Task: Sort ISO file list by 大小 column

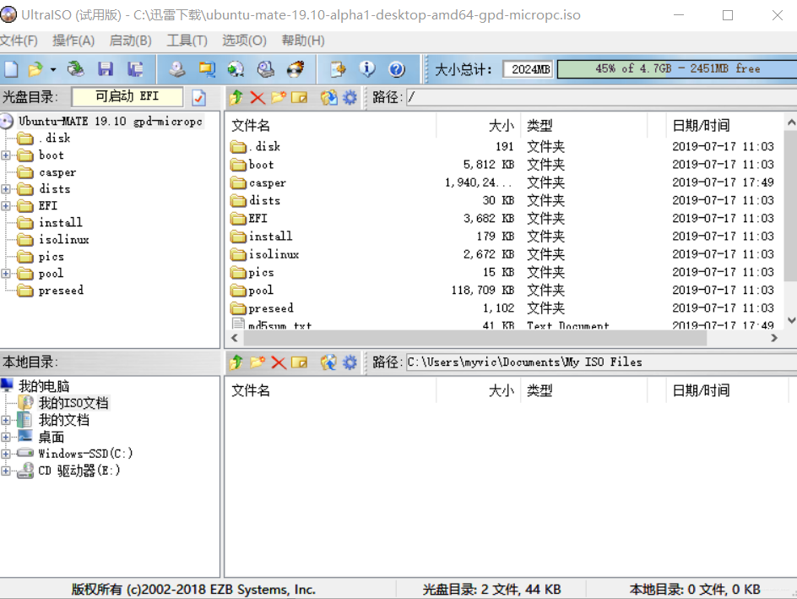Action: [x=479, y=126]
